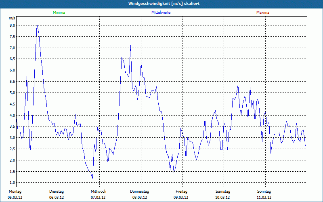Click the date 06.03.12
Screen dimensions: 323x202
tap(57, 198)
